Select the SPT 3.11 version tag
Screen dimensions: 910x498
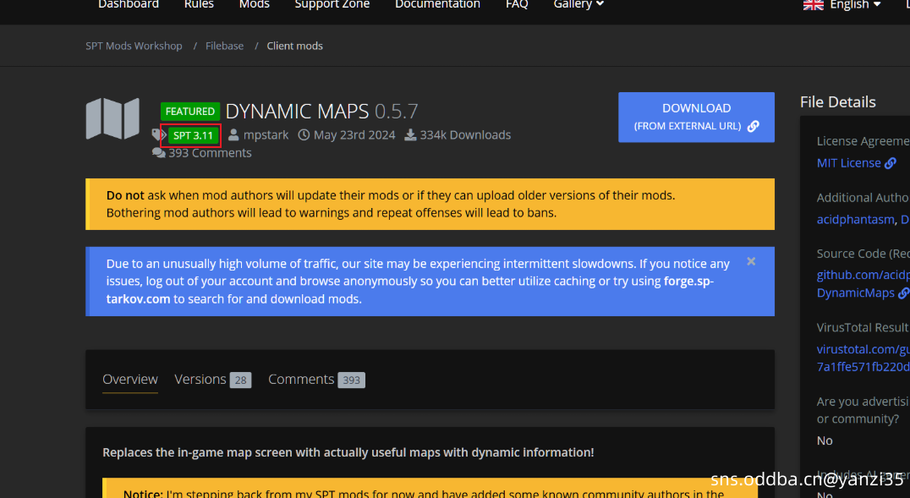tap(194, 135)
